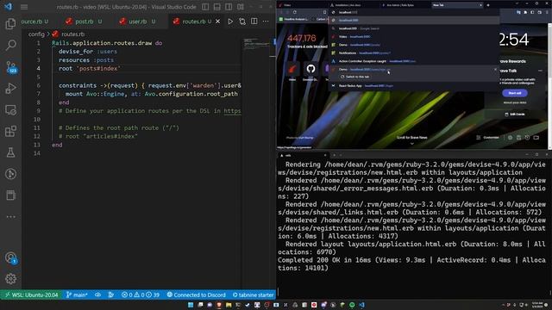Switch to VS Code taskbar icon

click(x=362, y=305)
